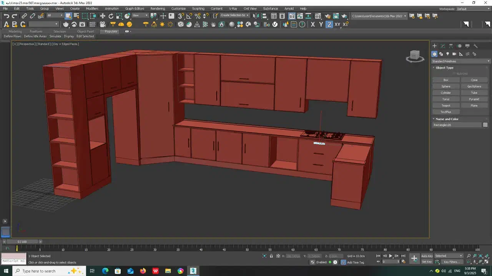Open the Rendering menu
Image resolution: width=492 pixels, height=276 pixels.
[158, 8]
